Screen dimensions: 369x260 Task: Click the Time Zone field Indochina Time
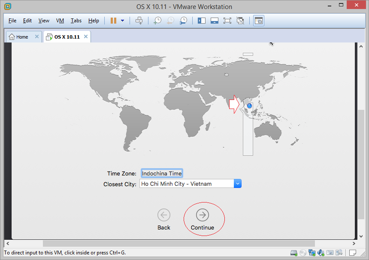coord(162,173)
